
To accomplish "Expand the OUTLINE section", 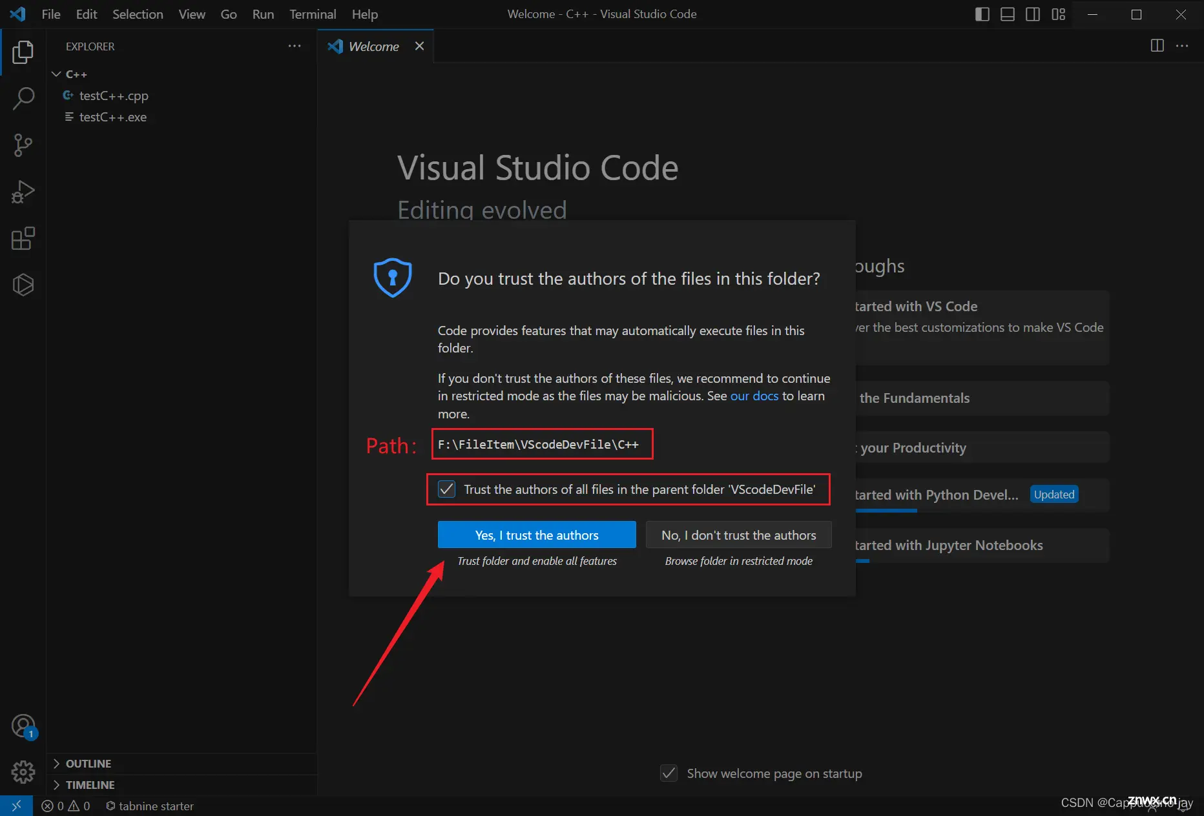I will point(182,764).
